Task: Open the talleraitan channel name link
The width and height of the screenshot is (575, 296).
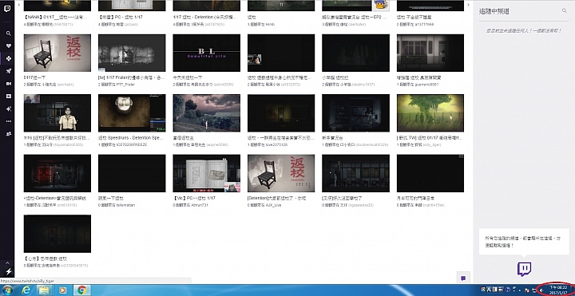Action: click(x=125, y=205)
